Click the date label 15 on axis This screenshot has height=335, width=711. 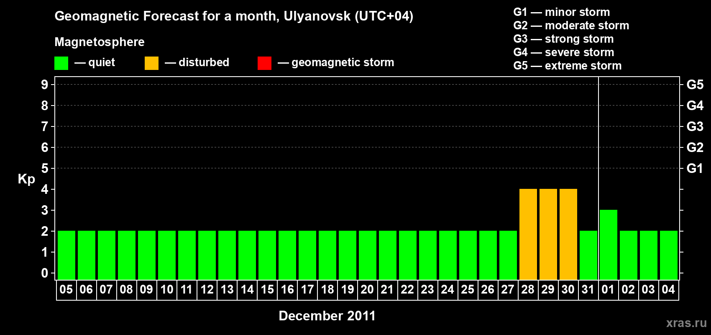267,290
